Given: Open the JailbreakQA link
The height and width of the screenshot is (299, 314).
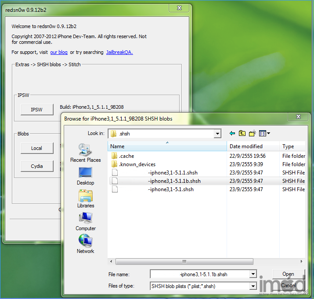Looking at the screenshot, I should [119, 52].
